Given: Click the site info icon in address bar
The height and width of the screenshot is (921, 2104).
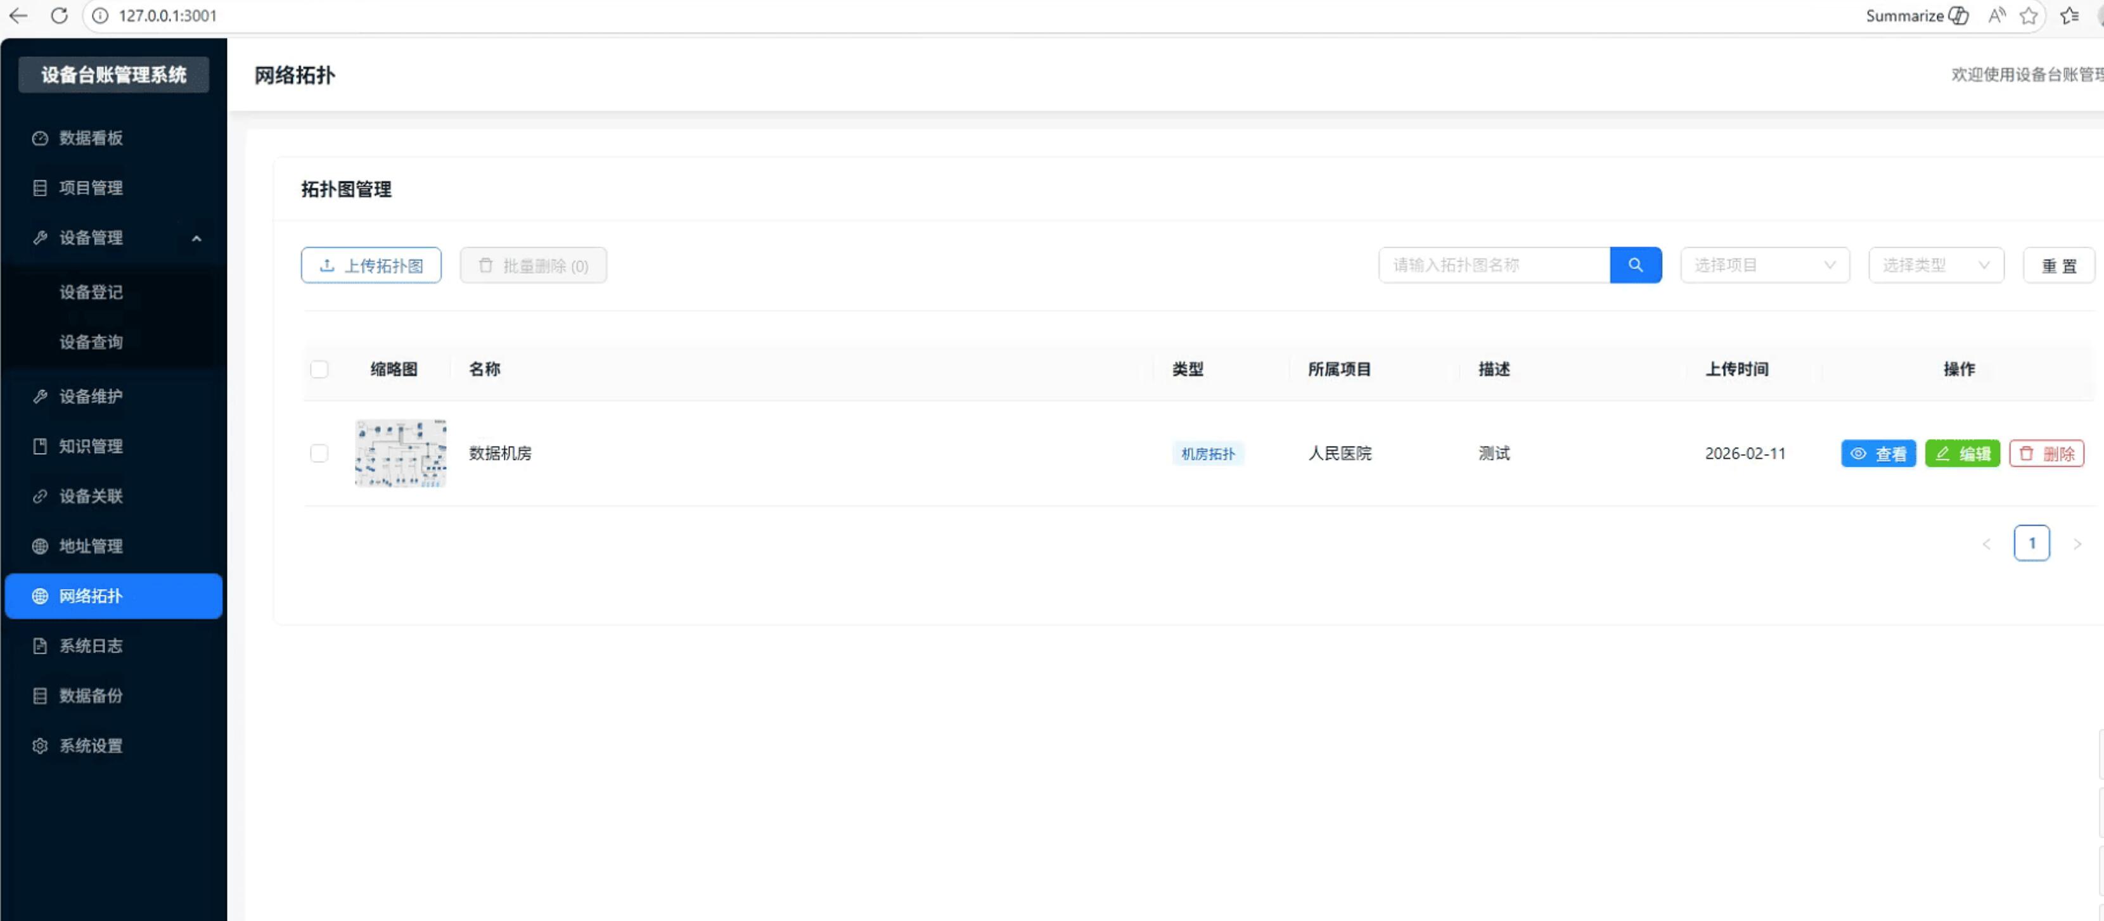Looking at the screenshot, I should click(99, 15).
